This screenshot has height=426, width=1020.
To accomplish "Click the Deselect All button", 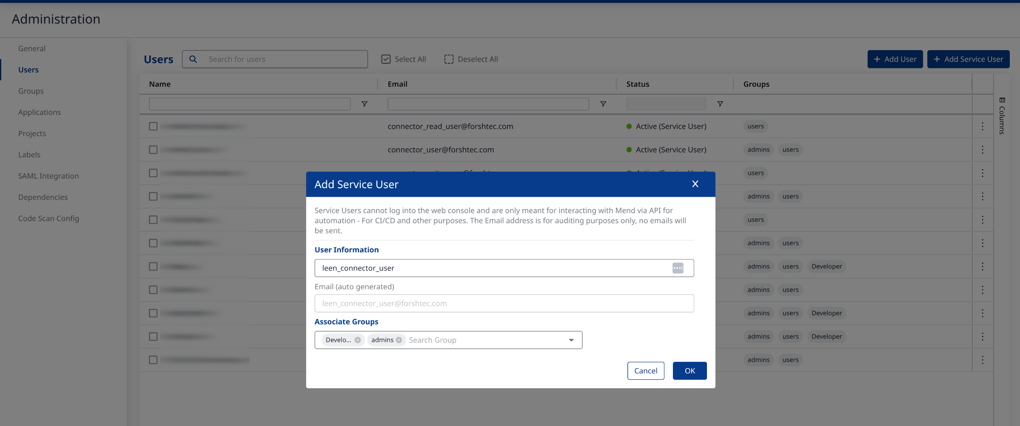I will click(471, 59).
